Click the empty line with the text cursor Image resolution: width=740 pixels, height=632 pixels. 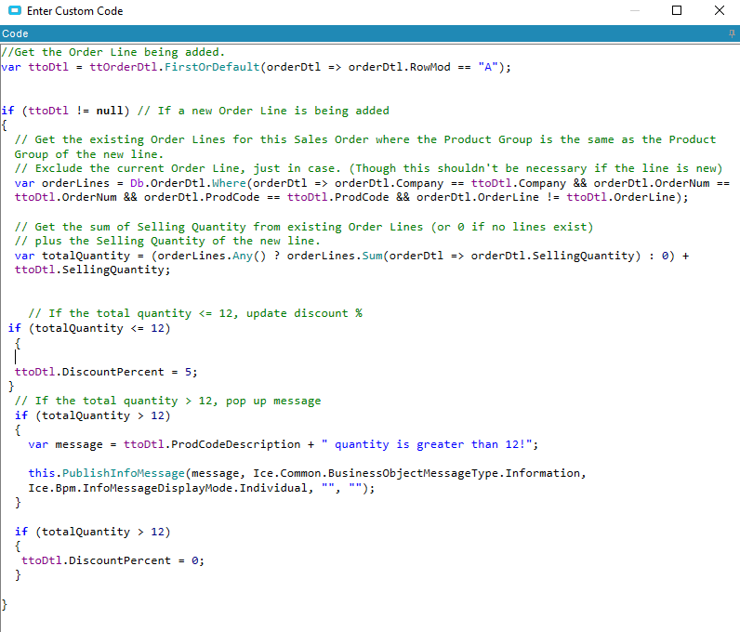(x=15, y=357)
